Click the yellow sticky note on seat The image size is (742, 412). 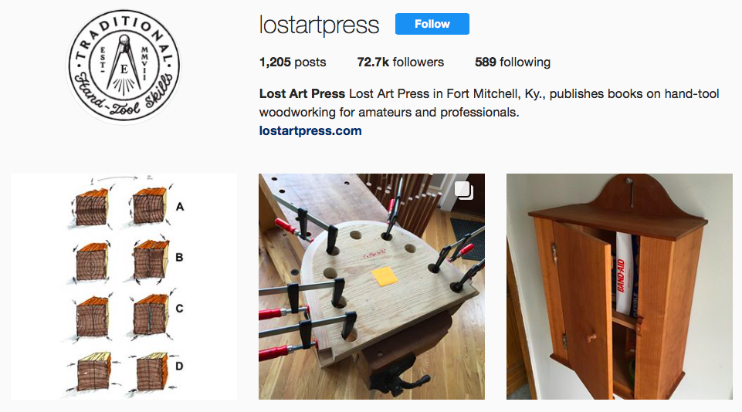pyautogui.click(x=385, y=277)
